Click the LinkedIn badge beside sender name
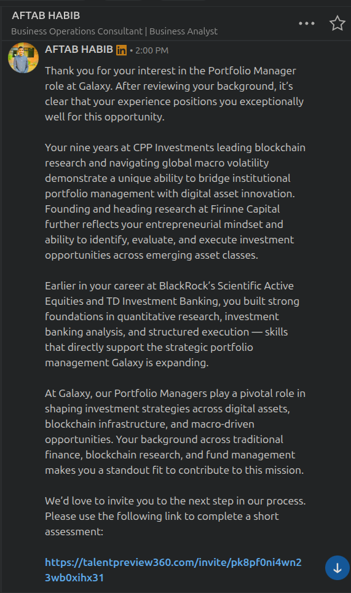The height and width of the screenshot is (593, 351). [x=122, y=50]
